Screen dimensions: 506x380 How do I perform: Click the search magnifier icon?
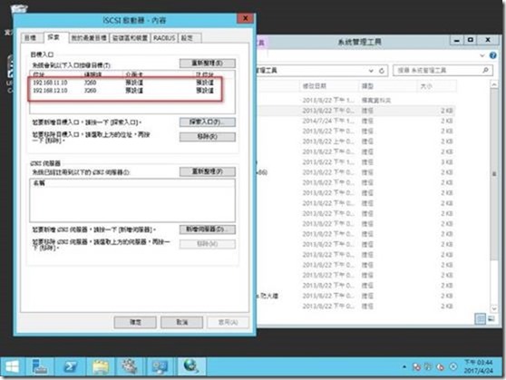pos(485,70)
